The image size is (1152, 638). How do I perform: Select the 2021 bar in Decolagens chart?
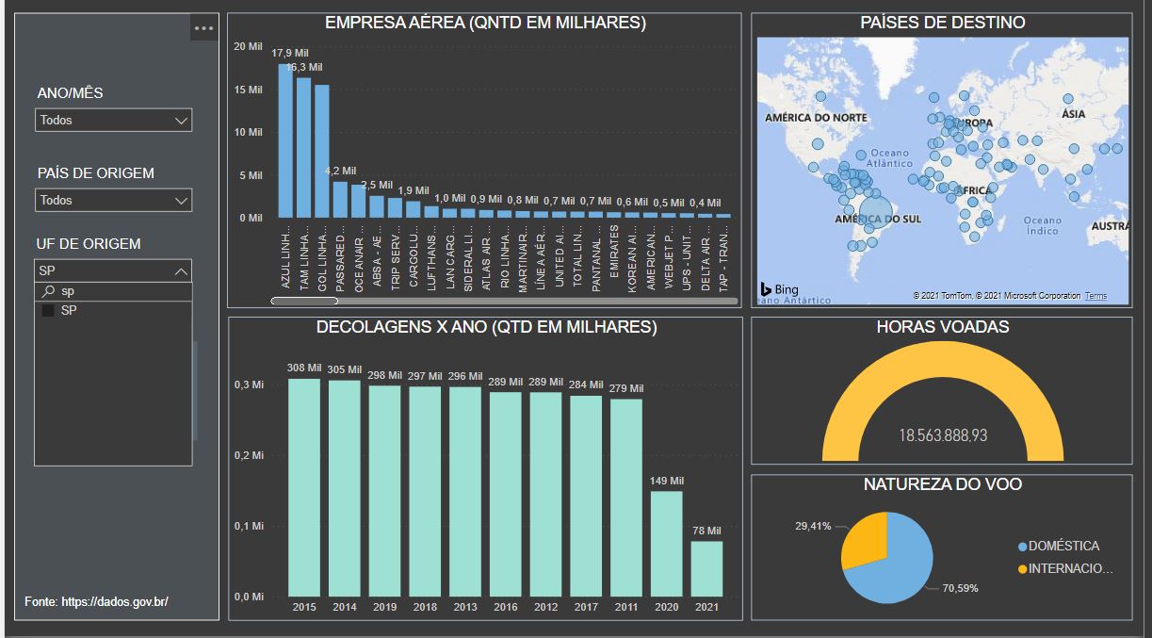tap(706, 568)
